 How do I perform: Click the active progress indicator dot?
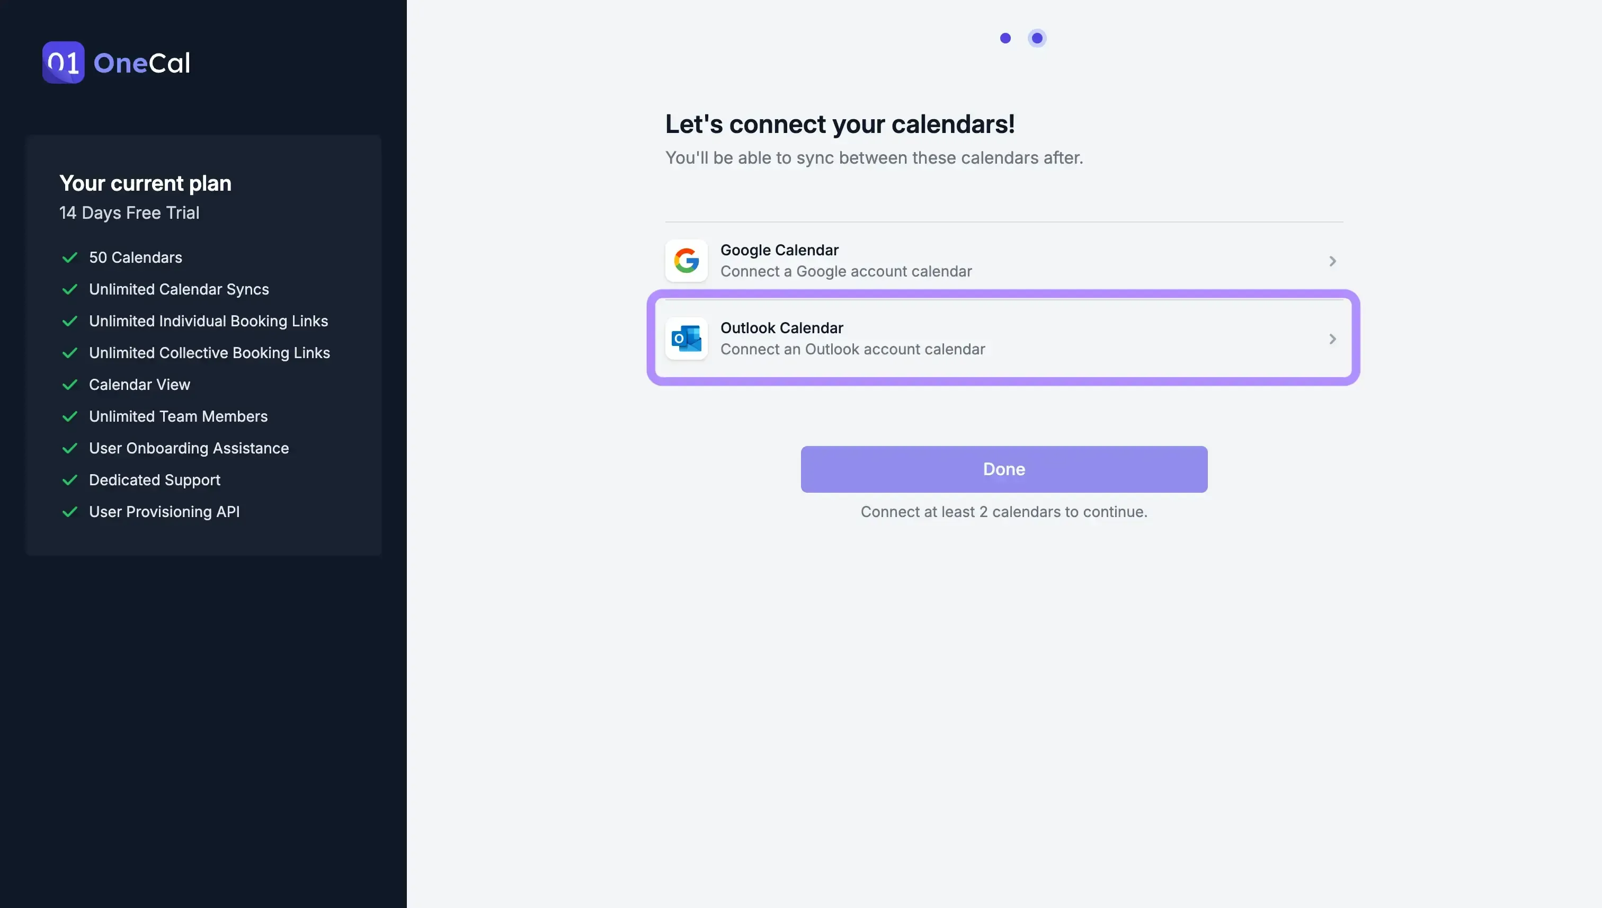(x=1037, y=38)
